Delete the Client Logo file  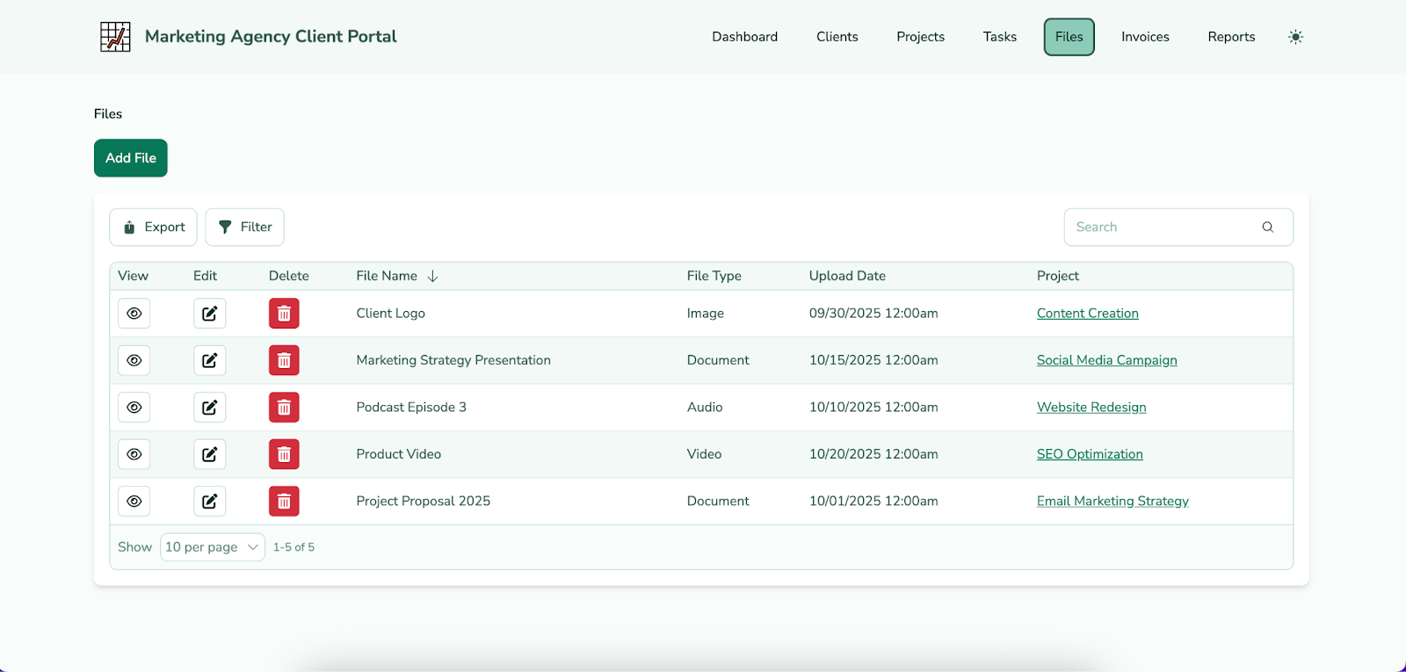pos(284,314)
